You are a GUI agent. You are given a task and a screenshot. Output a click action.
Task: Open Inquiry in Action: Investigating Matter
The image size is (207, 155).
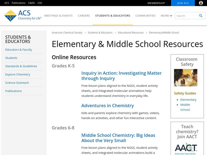(x=122, y=75)
